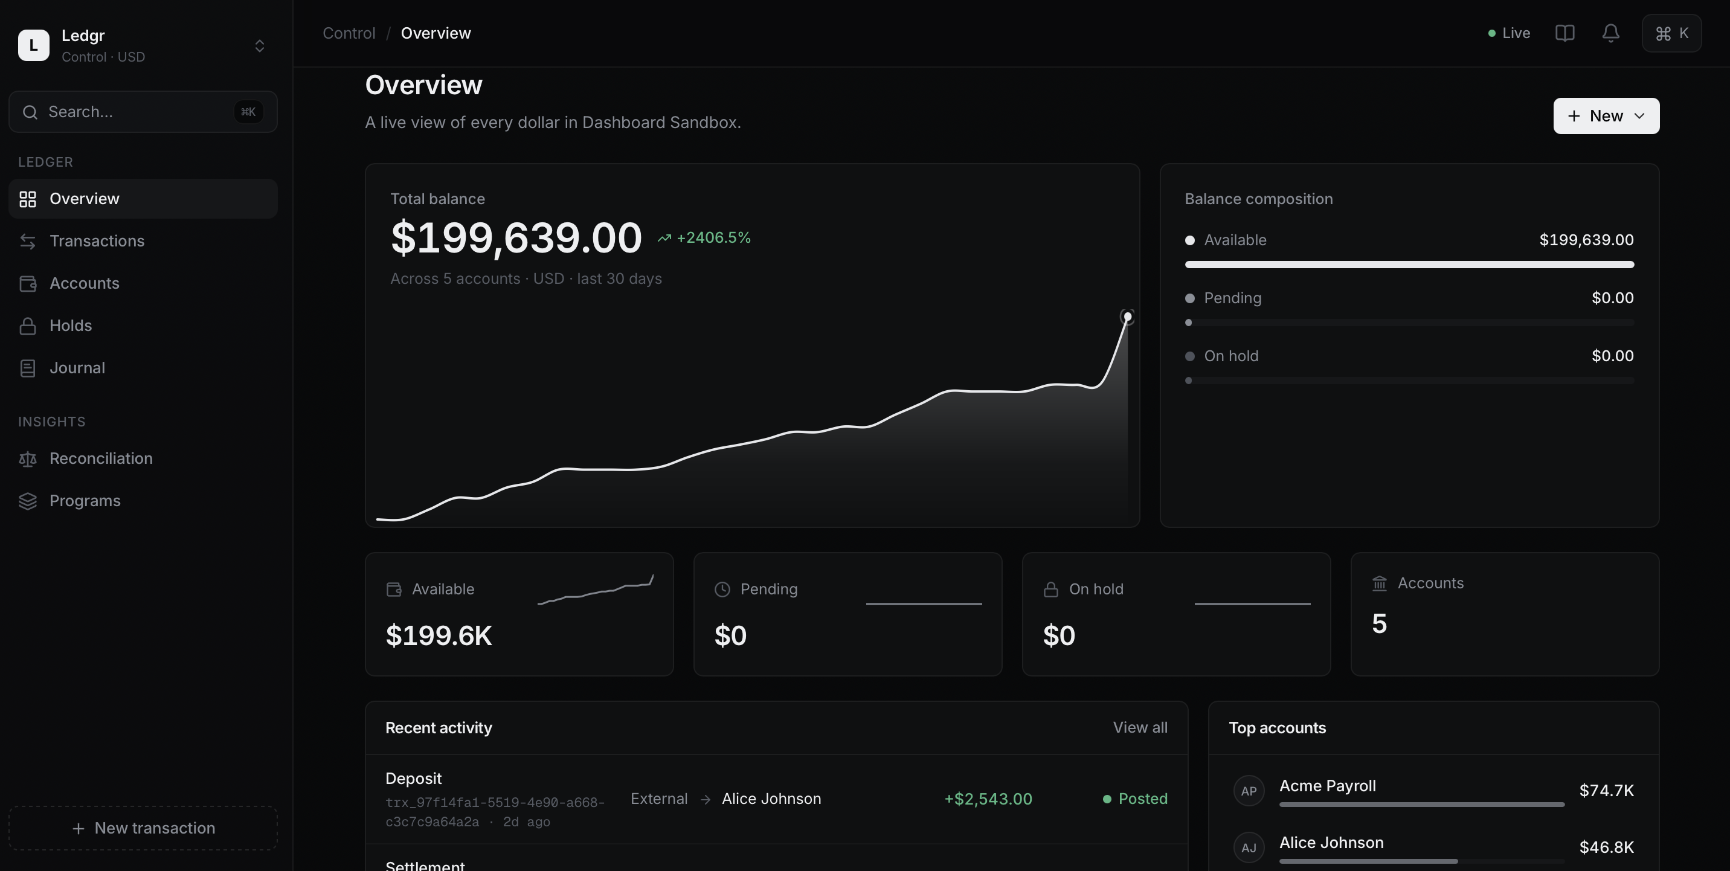The image size is (1730, 871).
Task: Open the docs book icon
Action: point(1564,33)
